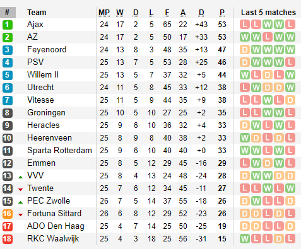Image resolution: width=301 pixels, height=249 pixels.
Task: Click the green up arrow beside PEC Zwolle
Action: [x=20, y=202]
